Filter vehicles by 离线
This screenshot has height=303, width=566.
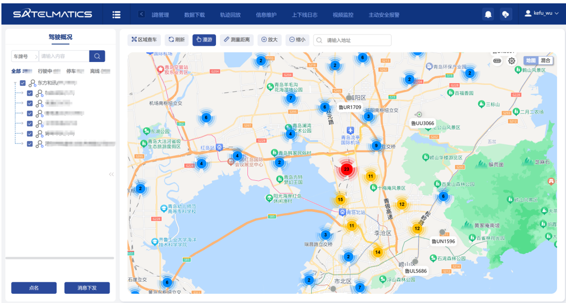94,71
